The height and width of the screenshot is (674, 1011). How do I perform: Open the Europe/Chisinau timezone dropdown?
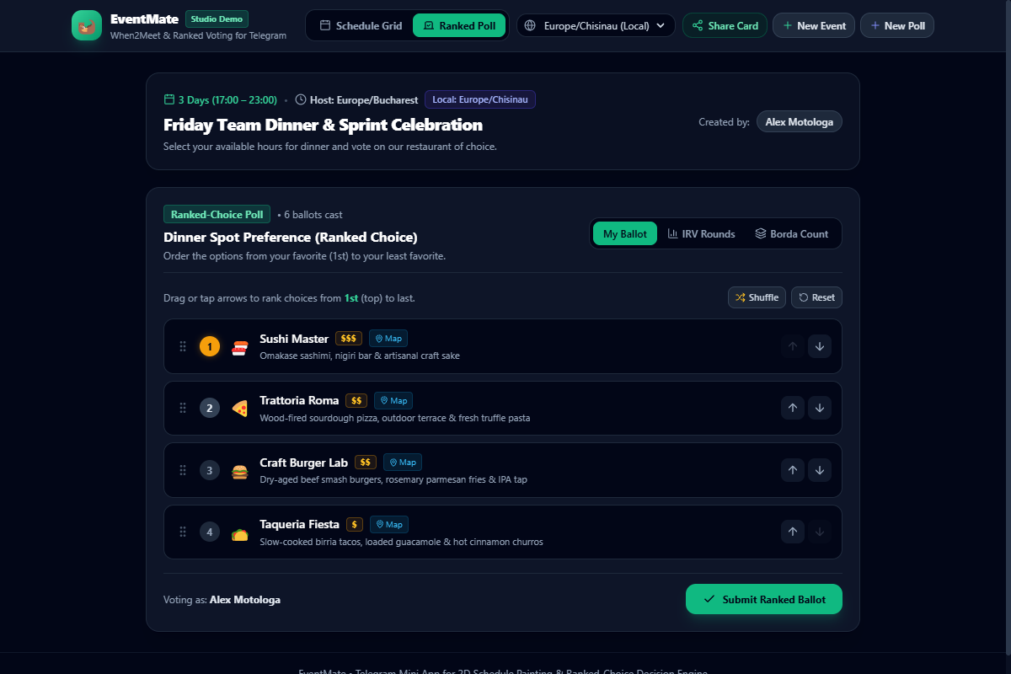pos(596,25)
